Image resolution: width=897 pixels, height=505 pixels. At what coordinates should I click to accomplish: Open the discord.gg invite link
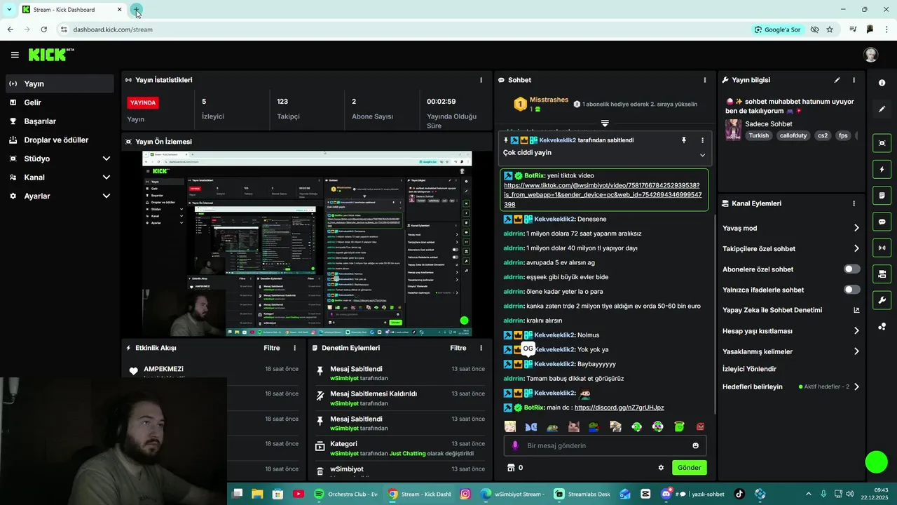[x=619, y=408]
